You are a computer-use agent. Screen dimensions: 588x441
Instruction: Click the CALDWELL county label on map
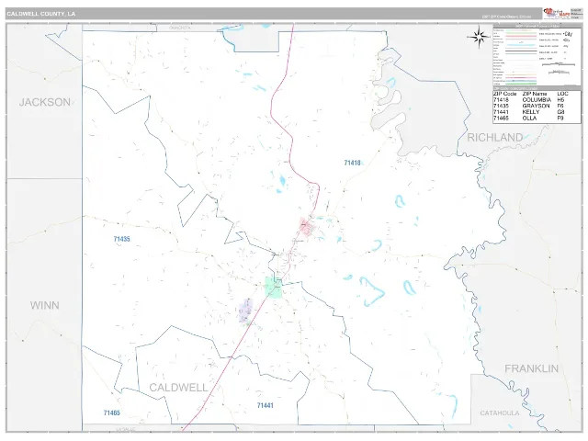tap(178, 388)
